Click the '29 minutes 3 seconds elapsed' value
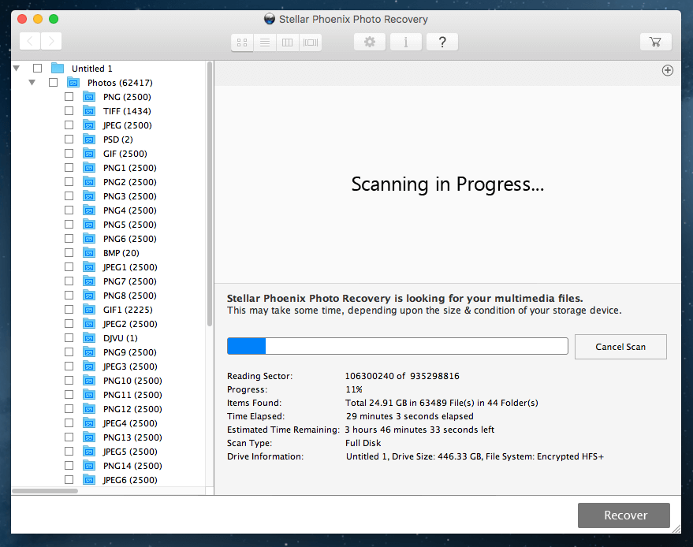The height and width of the screenshot is (547, 693). [x=410, y=416]
